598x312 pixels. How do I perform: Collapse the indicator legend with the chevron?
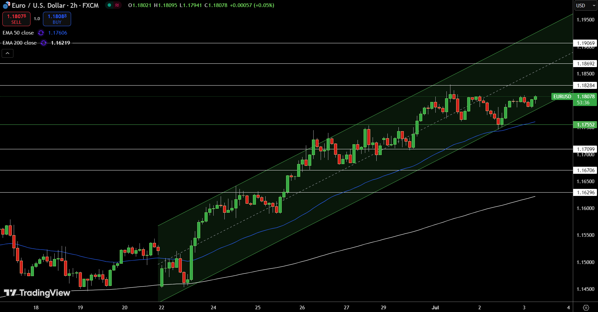click(7, 53)
